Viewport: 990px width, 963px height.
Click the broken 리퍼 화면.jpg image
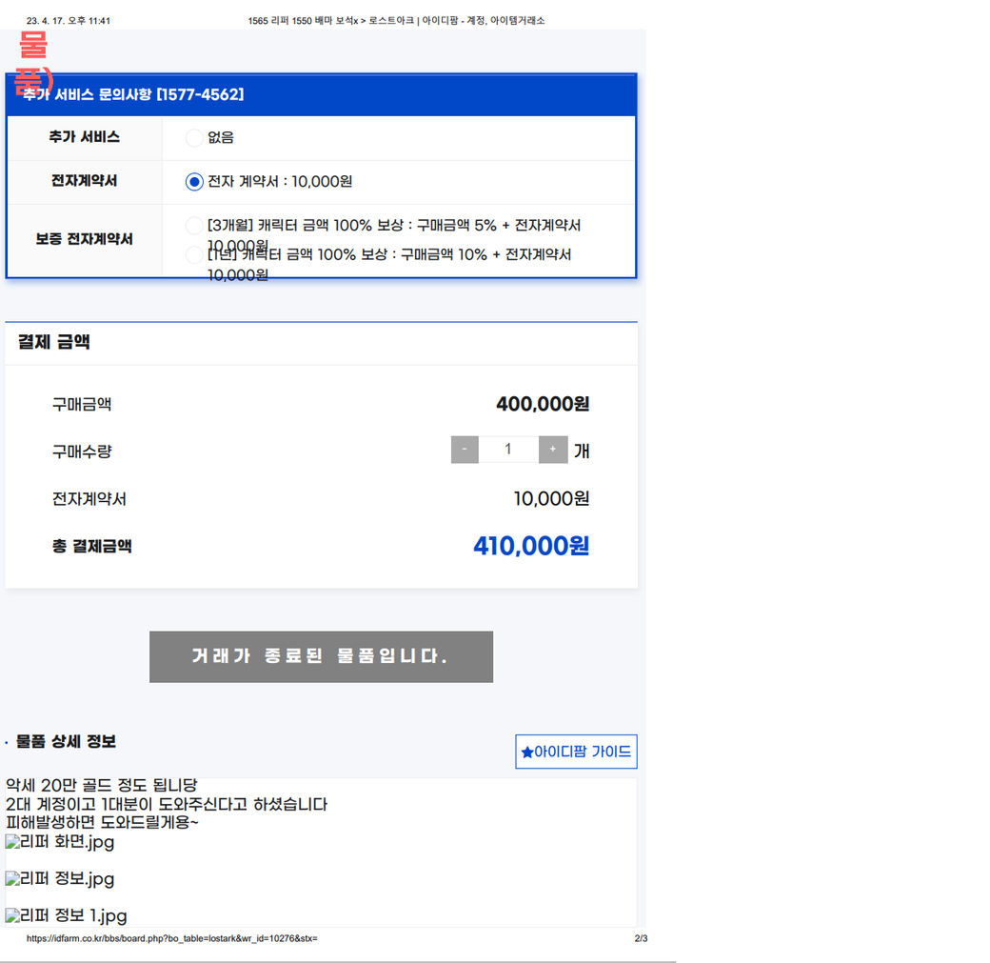60,842
